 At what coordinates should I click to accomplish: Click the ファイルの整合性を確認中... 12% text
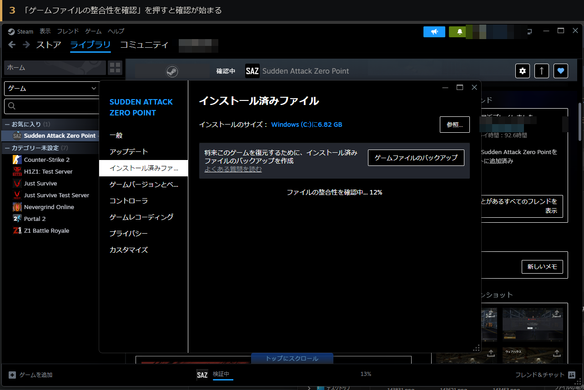coord(334,192)
